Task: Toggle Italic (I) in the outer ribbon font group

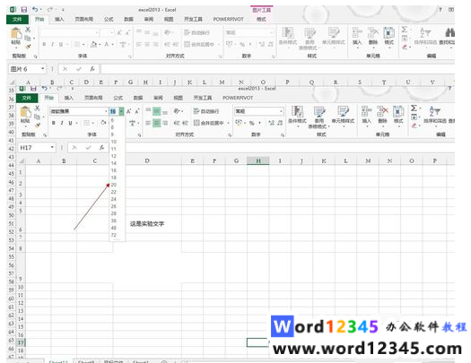Action: pyautogui.click(x=52, y=45)
